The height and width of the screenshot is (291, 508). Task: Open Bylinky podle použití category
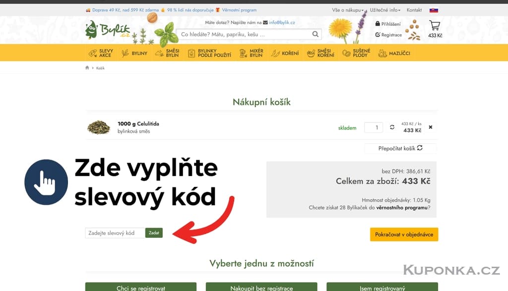coord(210,53)
